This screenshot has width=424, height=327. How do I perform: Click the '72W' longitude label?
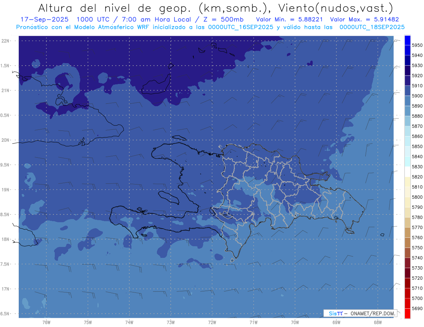(x=212, y=322)
